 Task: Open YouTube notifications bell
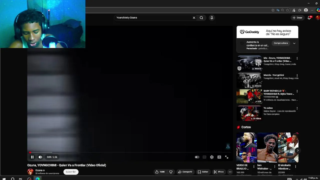click(x=309, y=18)
